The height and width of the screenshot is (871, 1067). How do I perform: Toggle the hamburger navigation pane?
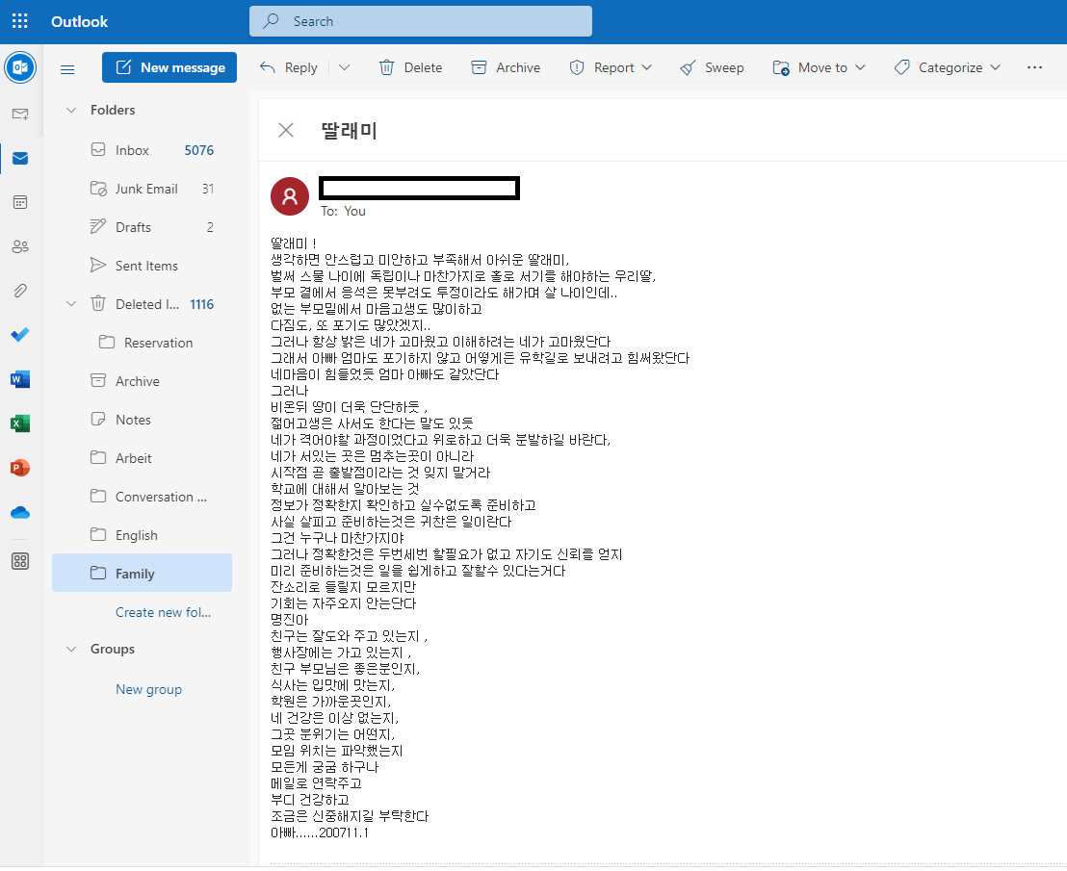coord(67,69)
